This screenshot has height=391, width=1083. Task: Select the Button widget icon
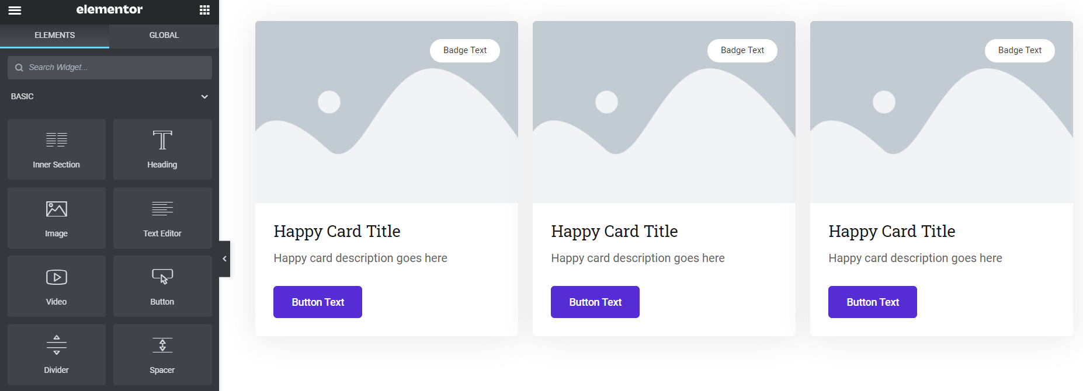162,286
